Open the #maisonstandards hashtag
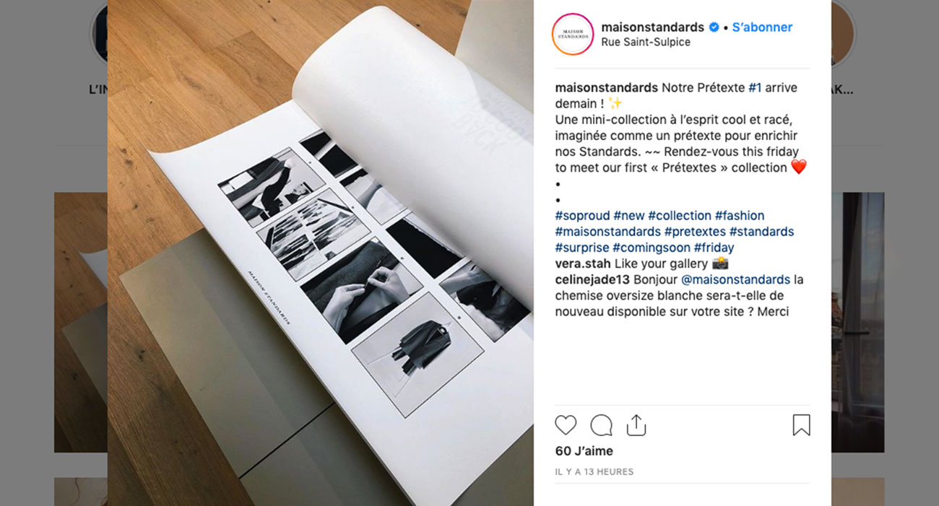The width and height of the screenshot is (939, 506). pyautogui.click(x=607, y=232)
